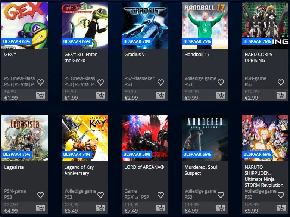This screenshot has height=217, width=290.
Task: Open the Gradius V title link
Action: click(x=135, y=55)
